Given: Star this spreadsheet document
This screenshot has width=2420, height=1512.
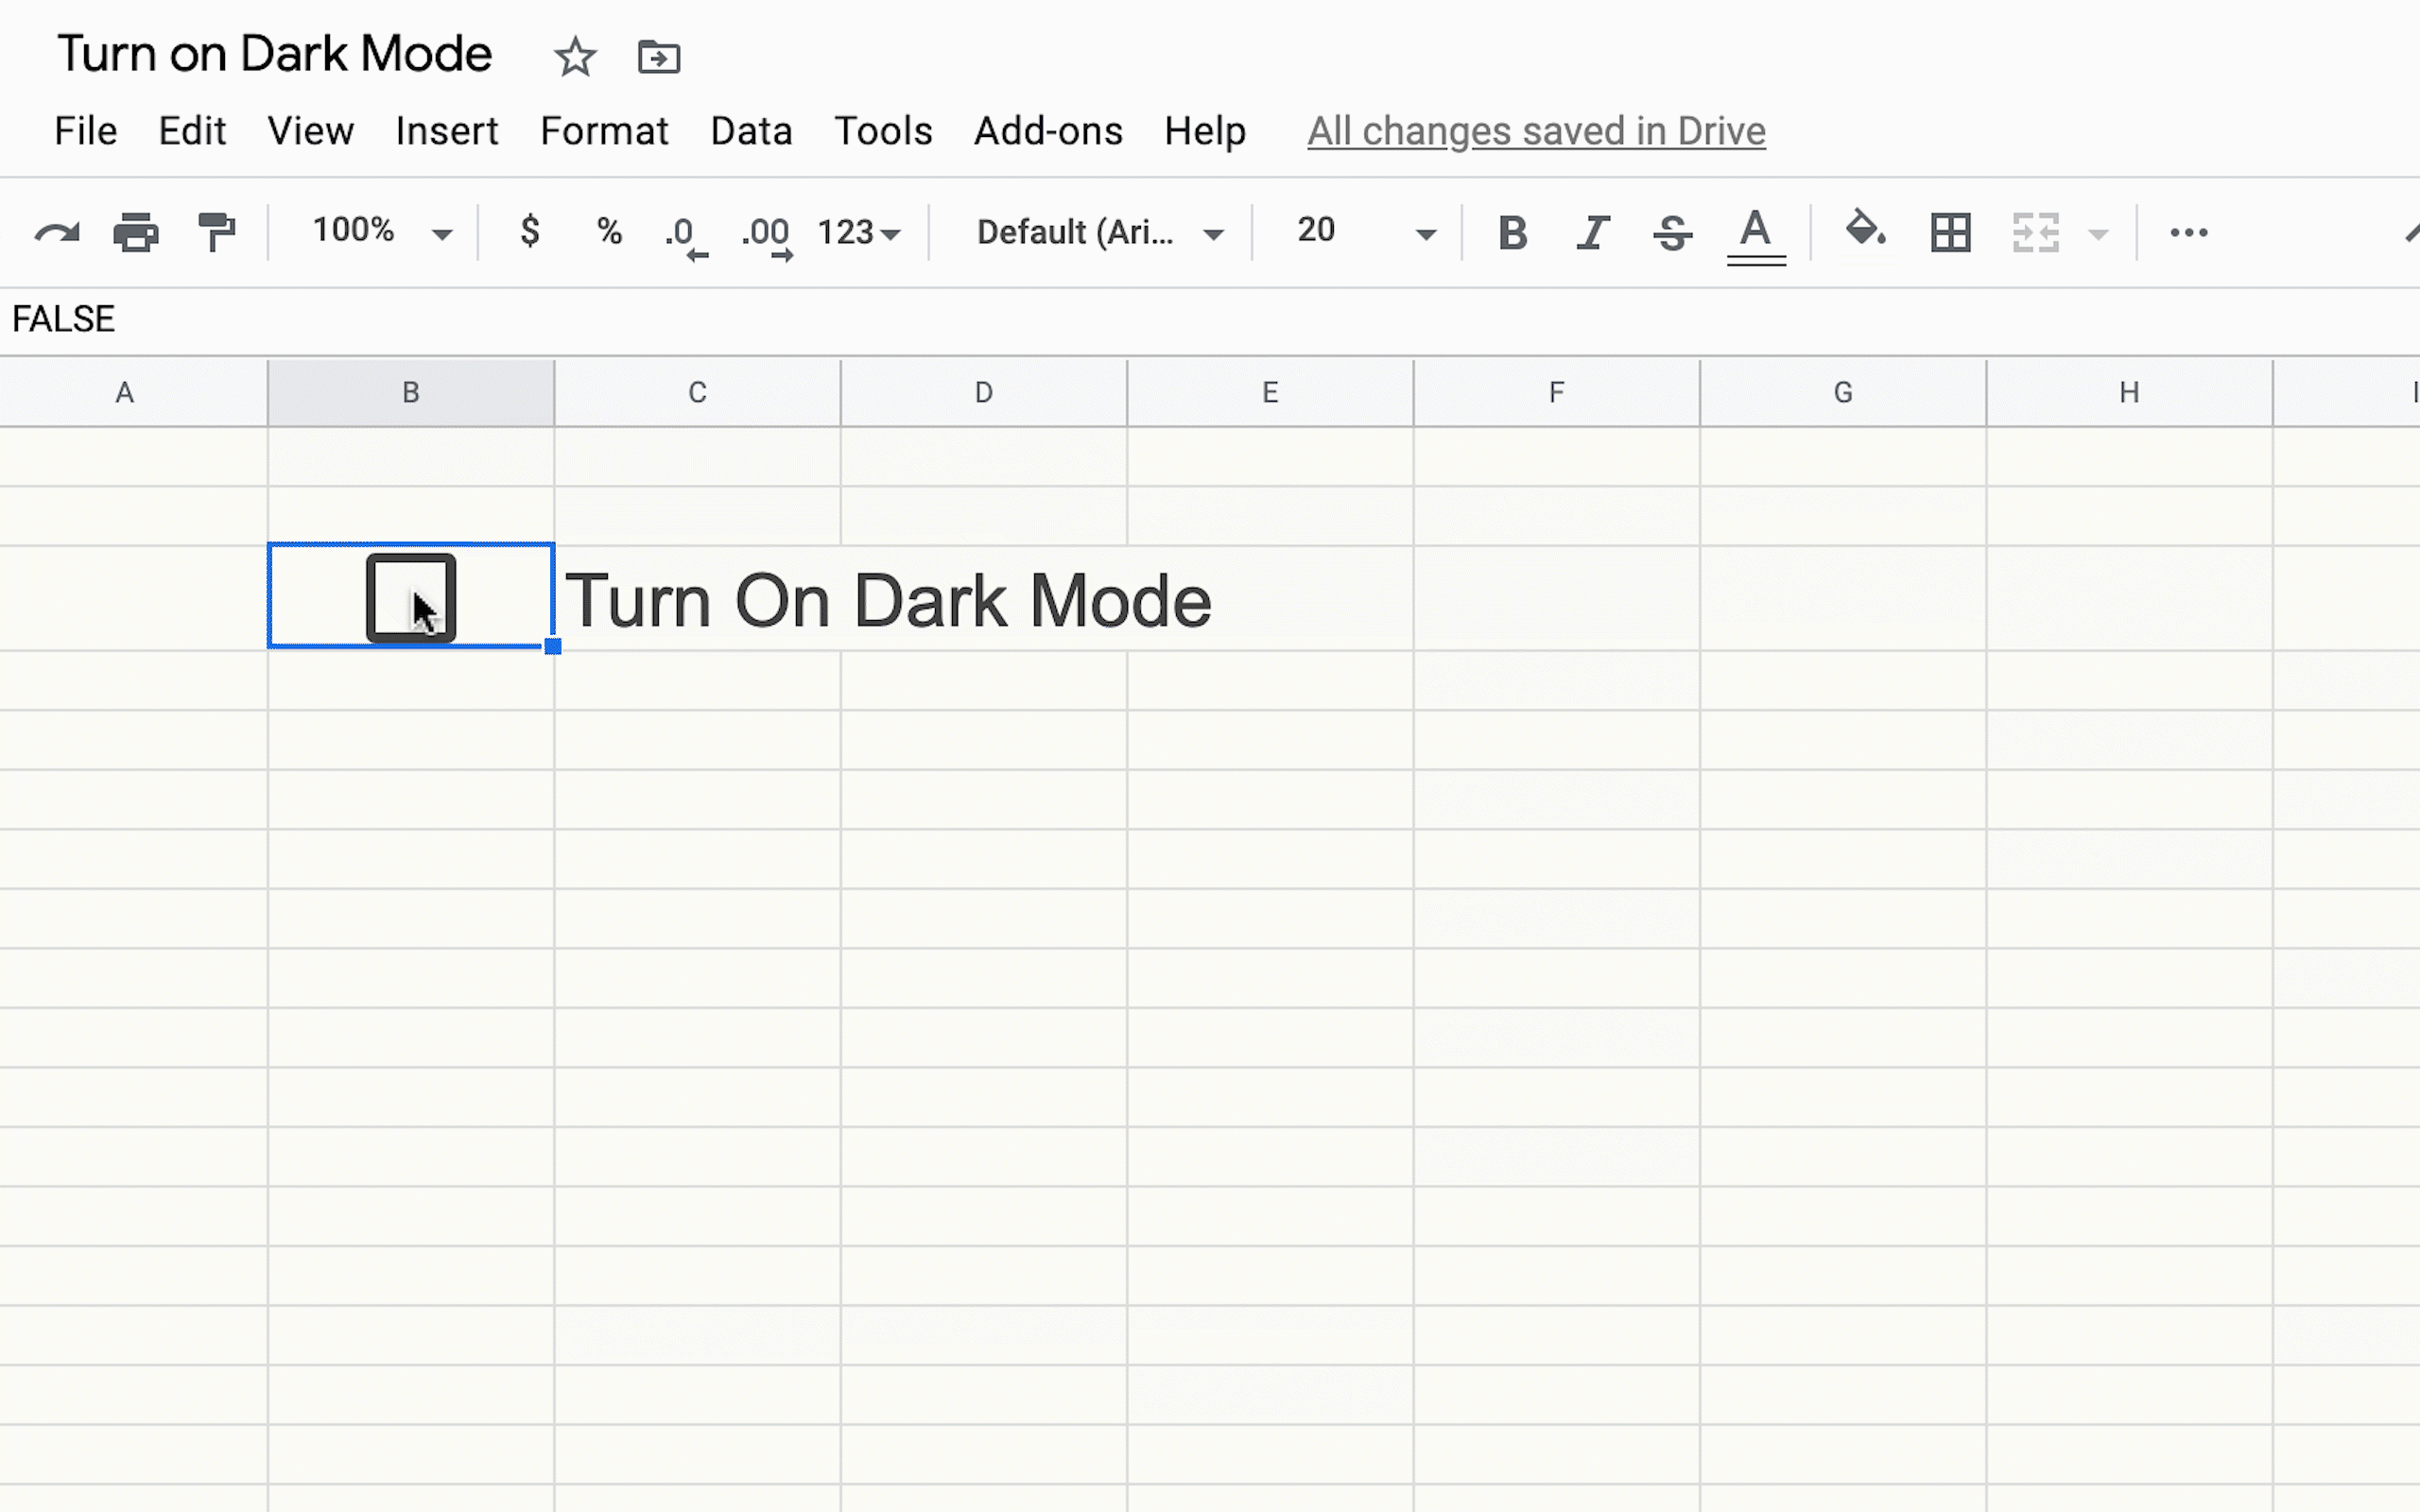Looking at the screenshot, I should pos(575,57).
